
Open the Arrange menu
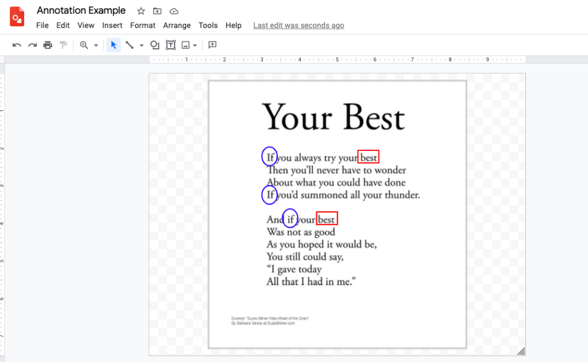[x=177, y=25]
